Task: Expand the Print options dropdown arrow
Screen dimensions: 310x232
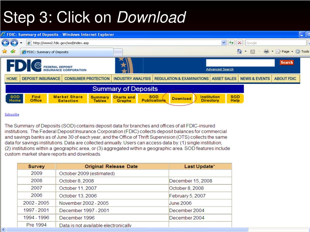Action: click(272, 51)
